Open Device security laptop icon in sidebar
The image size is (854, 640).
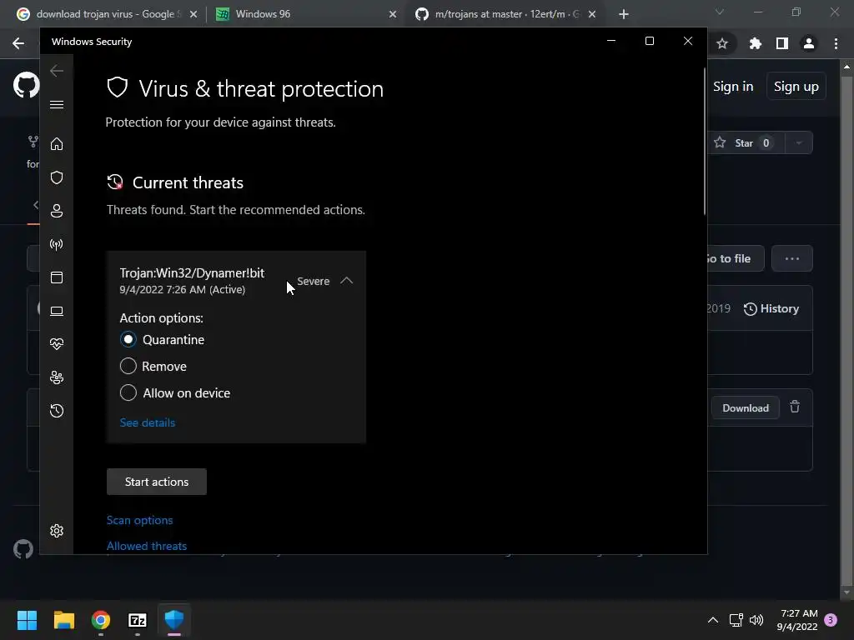[x=57, y=311]
